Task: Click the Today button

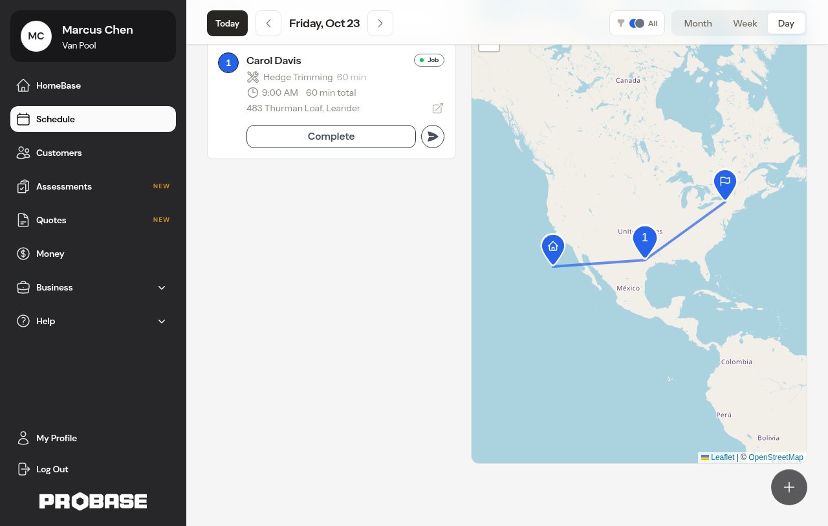Action: click(227, 23)
